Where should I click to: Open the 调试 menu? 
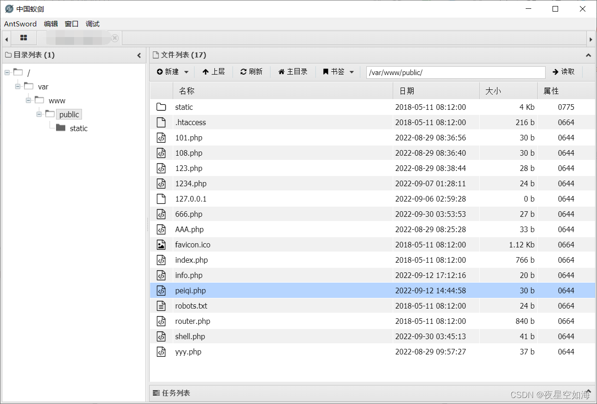(93, 24)
